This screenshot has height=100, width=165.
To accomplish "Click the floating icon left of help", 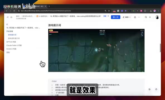I will pyautogui.click(x=149, y=89).
